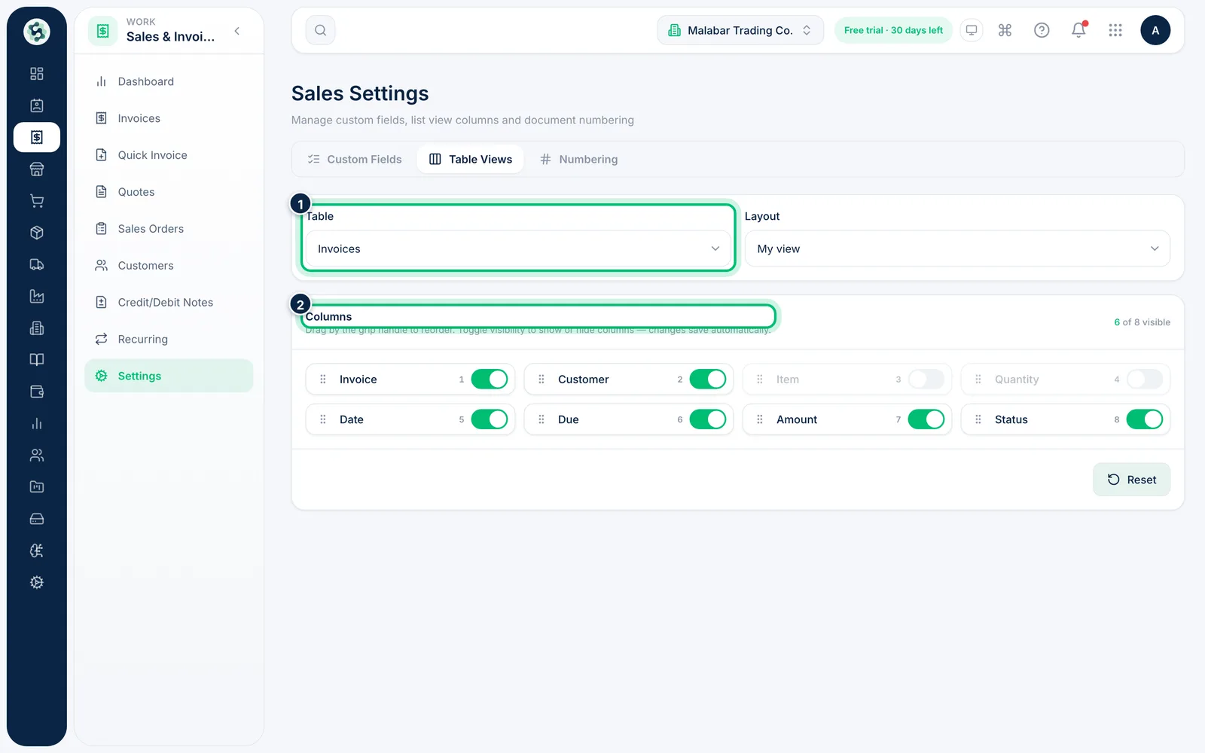Viewport: 1205px width, 753px height.
Task: Open user avatar A menu
Action: point(1155,30)
